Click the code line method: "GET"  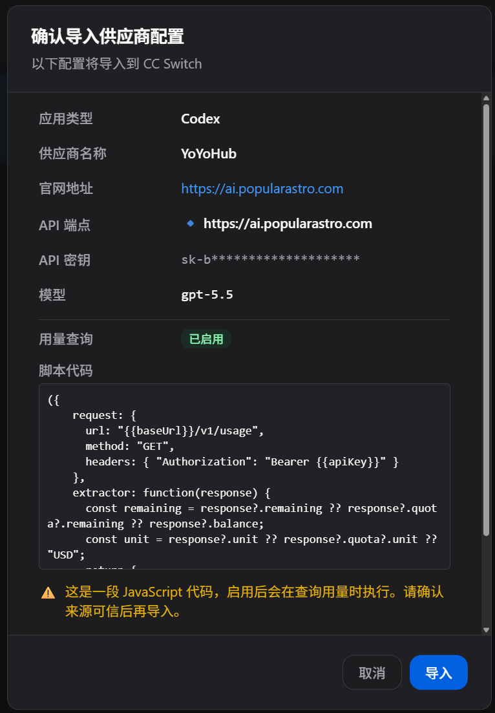pyautogui.click(x=130, y=446)
